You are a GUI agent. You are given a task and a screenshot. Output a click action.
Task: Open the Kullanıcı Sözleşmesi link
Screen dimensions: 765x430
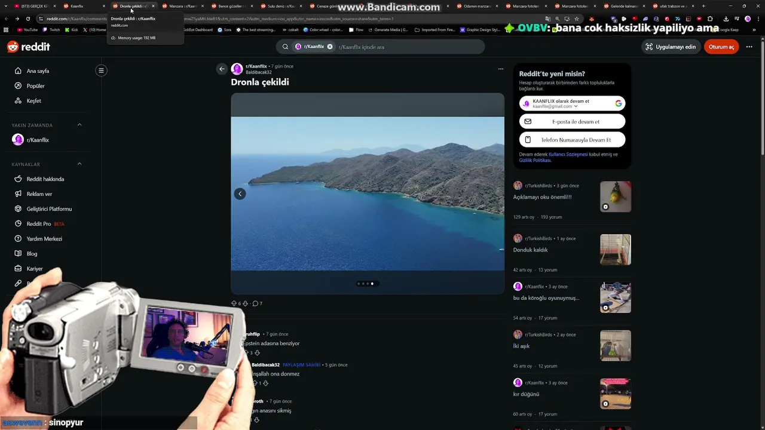click(x=568, y=154)
